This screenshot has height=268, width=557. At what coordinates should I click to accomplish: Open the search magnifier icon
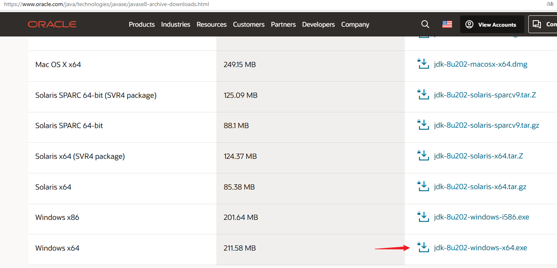pyautogui.click(x=425, y=24)
